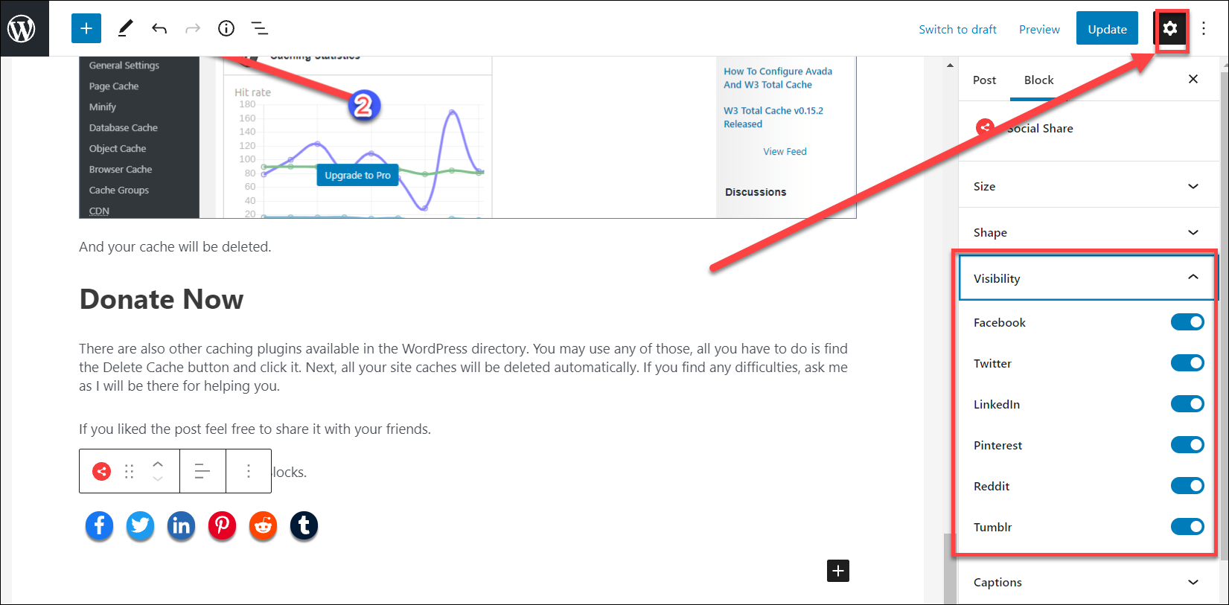
Task: Click the 'And your cache will be deleted' paragraph
Action: pyautogui.click(x=175, y=246)
